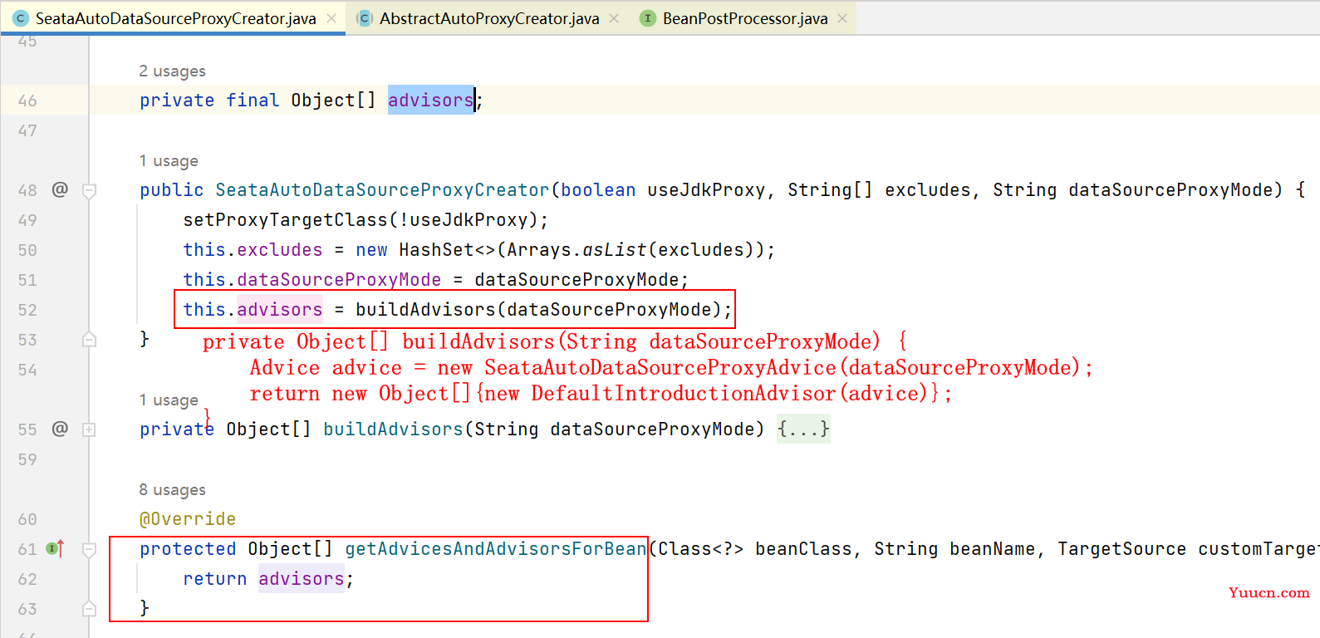Click advisors in the return statement
1320x638 pixels.
tap(301, 579)
